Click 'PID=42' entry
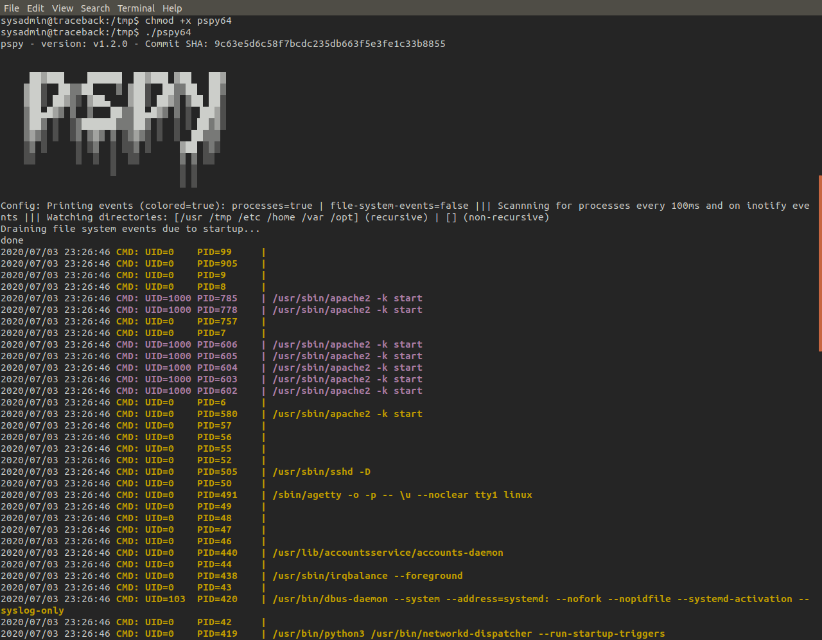This screenshot has width=822, height=640. 214,622
